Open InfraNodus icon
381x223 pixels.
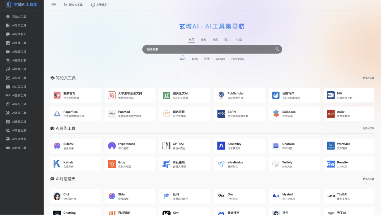pos(221,164)
